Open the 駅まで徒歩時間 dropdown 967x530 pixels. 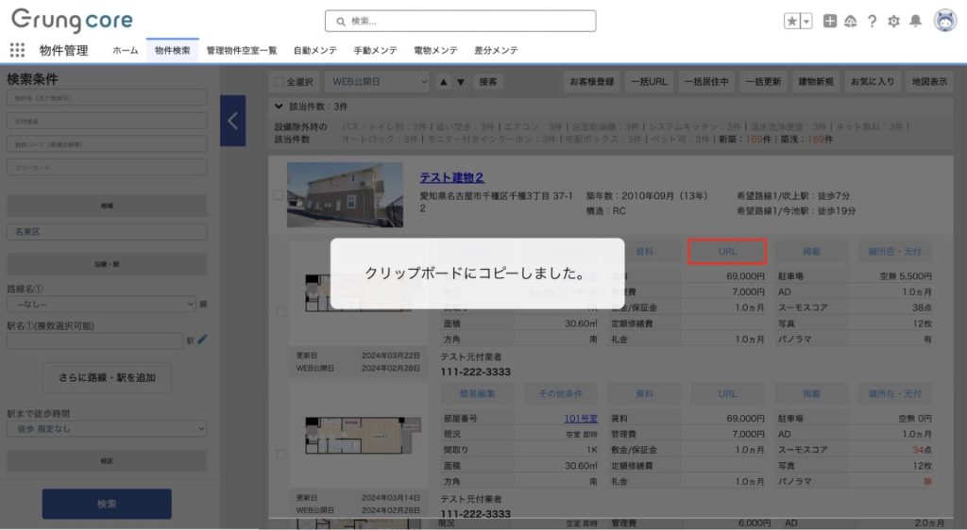pos(107,429)
